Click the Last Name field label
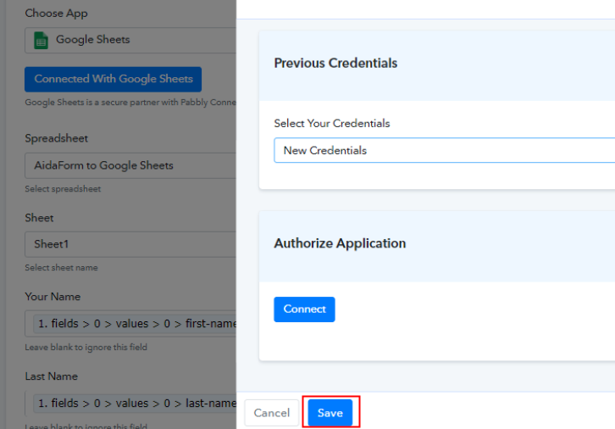Screen dimensions: 615x429 tap(51, 376)
